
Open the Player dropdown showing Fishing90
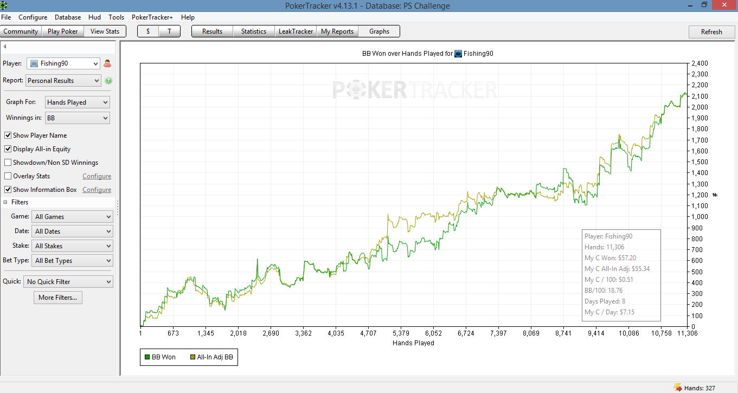(x=63, y=63)
